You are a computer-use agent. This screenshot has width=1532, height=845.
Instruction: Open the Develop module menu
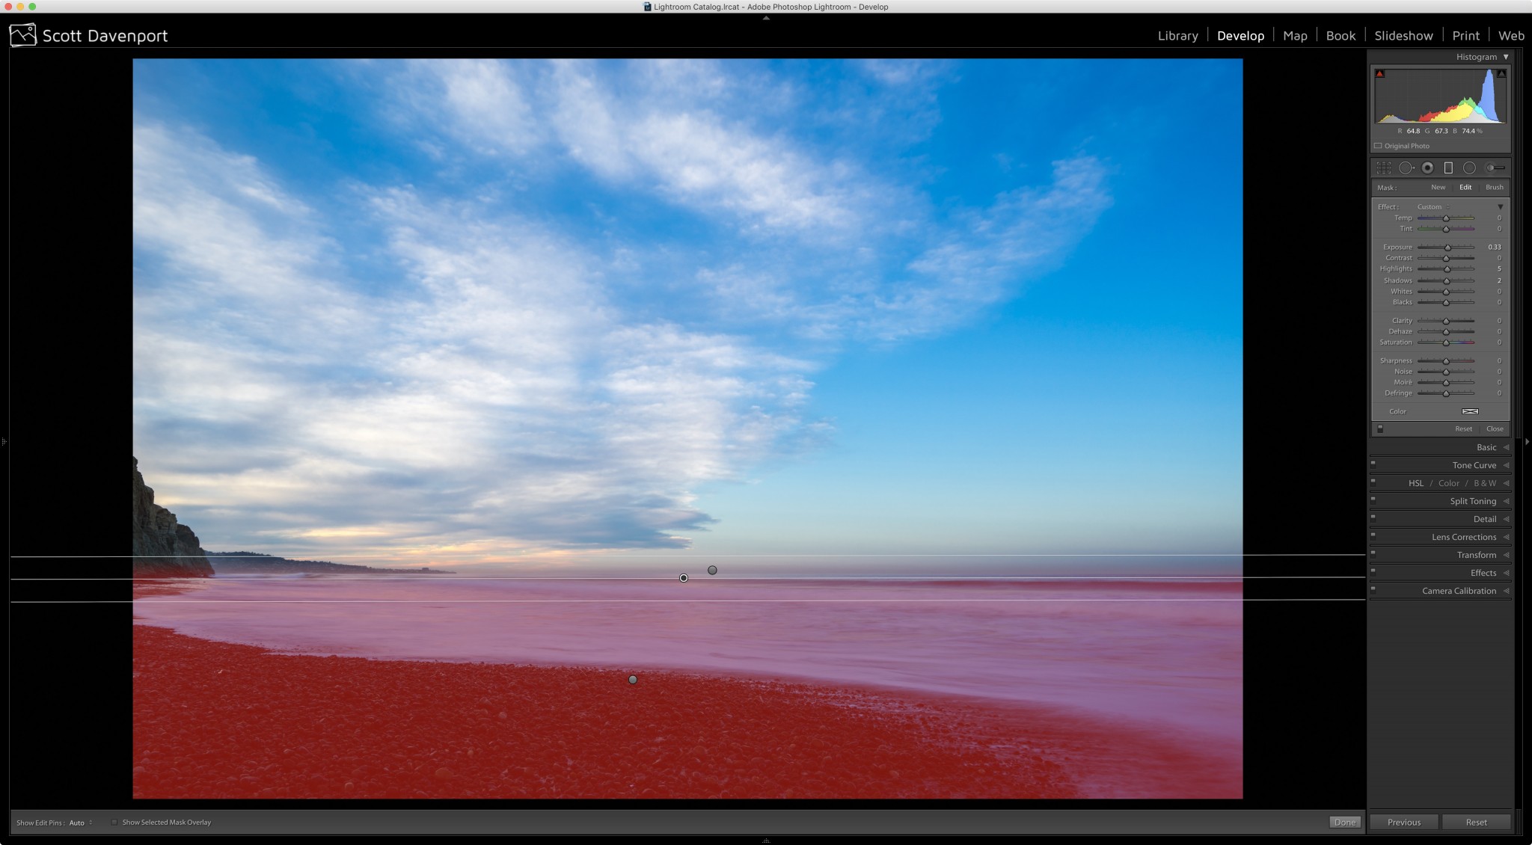click(x=1240, y=34)
